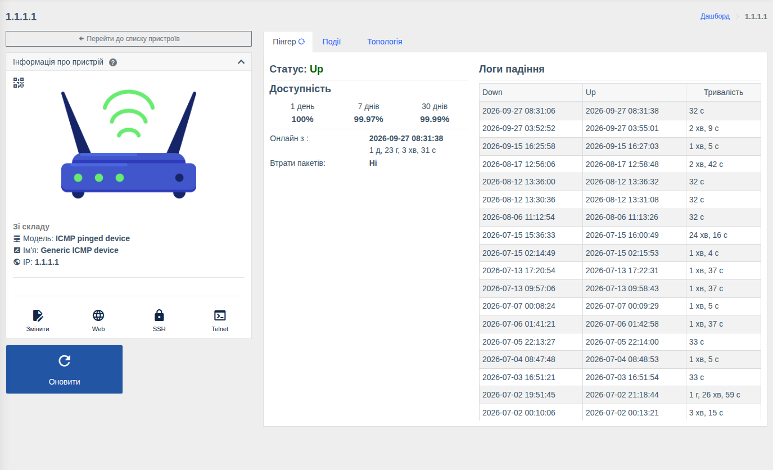Click the router device image

(x=129, y=144)
